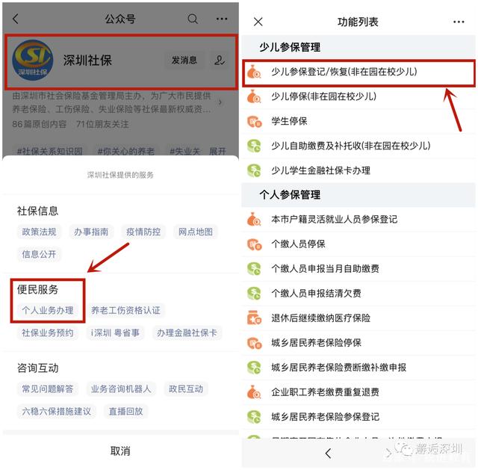
Task: Open the three-dot menu beside the search icon
Action: pos(222,19)
